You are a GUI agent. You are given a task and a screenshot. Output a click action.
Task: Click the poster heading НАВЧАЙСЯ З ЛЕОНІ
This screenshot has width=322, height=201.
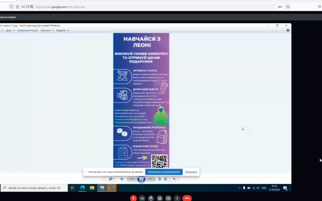pos(142,42)
